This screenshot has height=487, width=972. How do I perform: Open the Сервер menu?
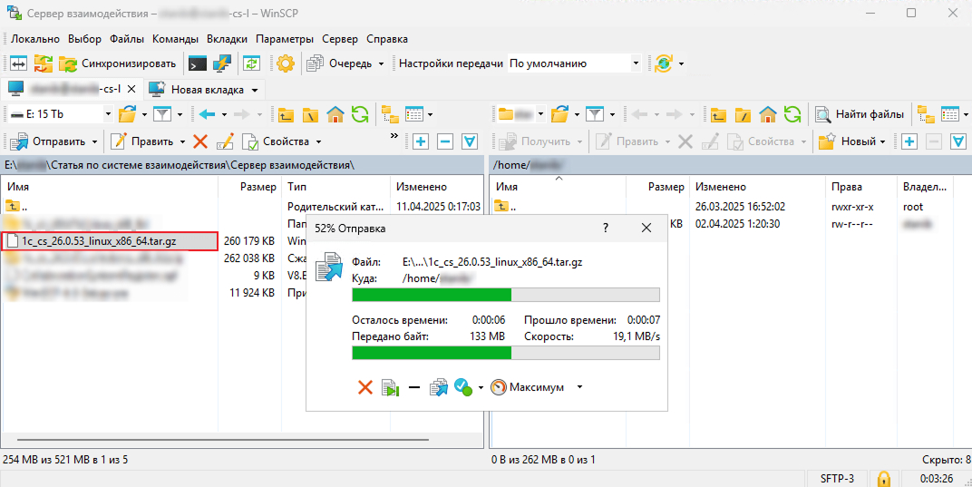click(340, 38)
